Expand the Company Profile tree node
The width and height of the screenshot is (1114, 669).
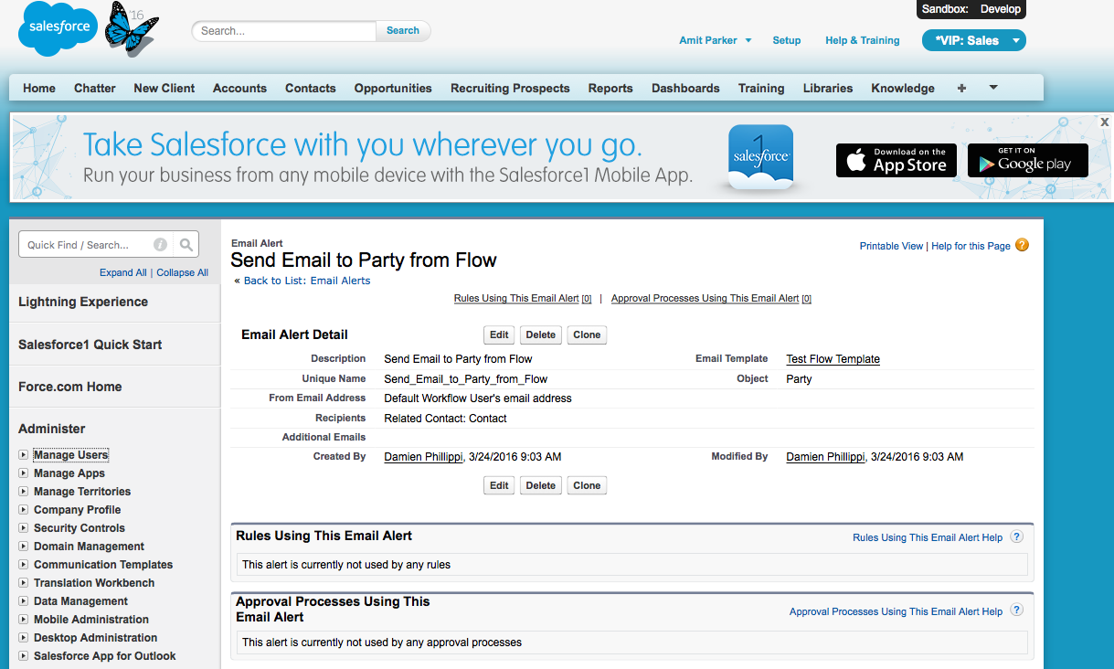pos(24,510)
